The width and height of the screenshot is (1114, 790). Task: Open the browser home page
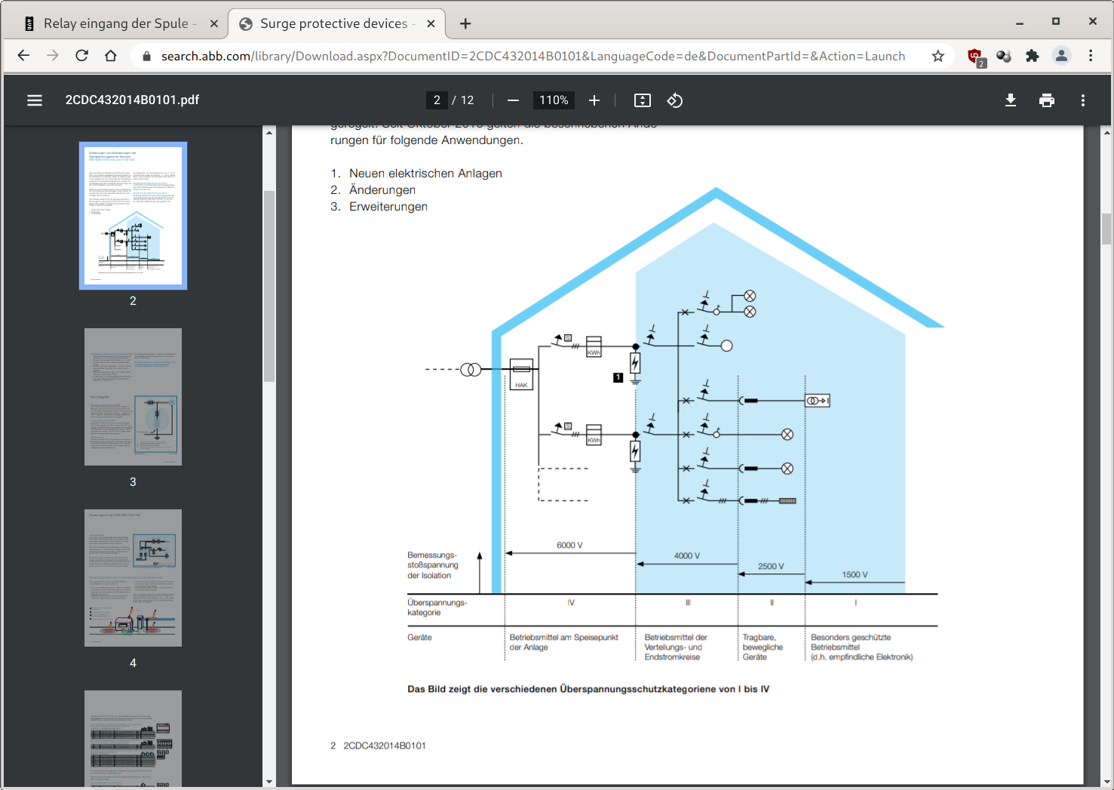pyautogui.click(x=111, y=56)
